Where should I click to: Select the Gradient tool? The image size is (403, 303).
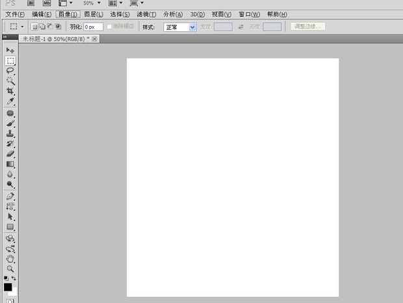tap(10, 164)
